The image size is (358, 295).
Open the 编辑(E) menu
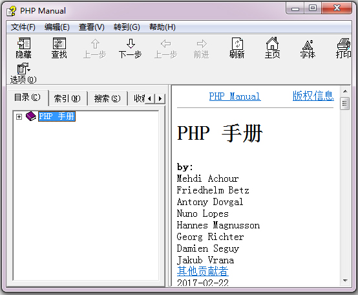pyautogui.click(x=57, y=27)
